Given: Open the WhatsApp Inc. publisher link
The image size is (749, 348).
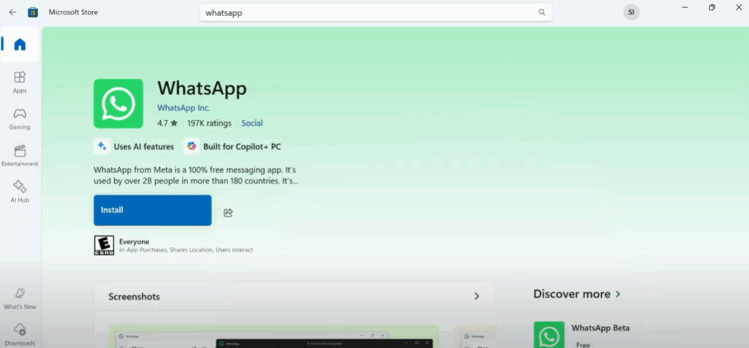Looking at the screenshot, I should [x=184, y=108].
